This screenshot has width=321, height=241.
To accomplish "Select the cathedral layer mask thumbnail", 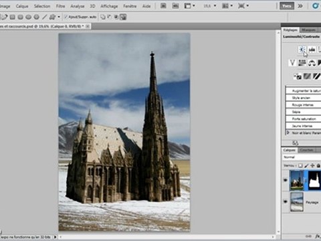I will [314, 180].
